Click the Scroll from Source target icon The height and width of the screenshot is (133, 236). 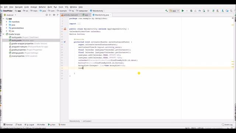[47, 15]
